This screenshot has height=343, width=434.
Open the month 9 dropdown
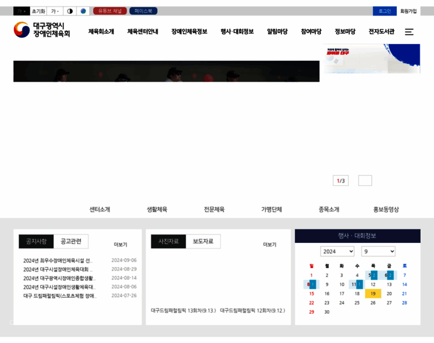click(378, 252)
